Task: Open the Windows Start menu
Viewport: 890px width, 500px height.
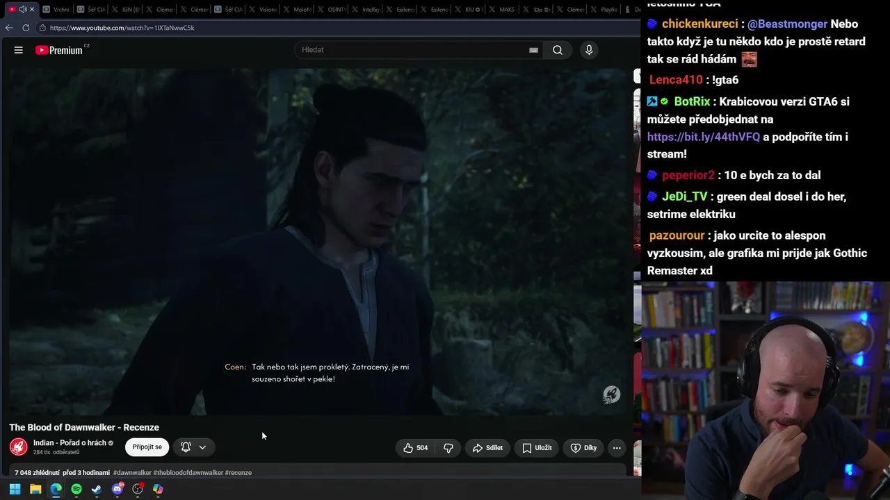Action: [x=15, y=489]
